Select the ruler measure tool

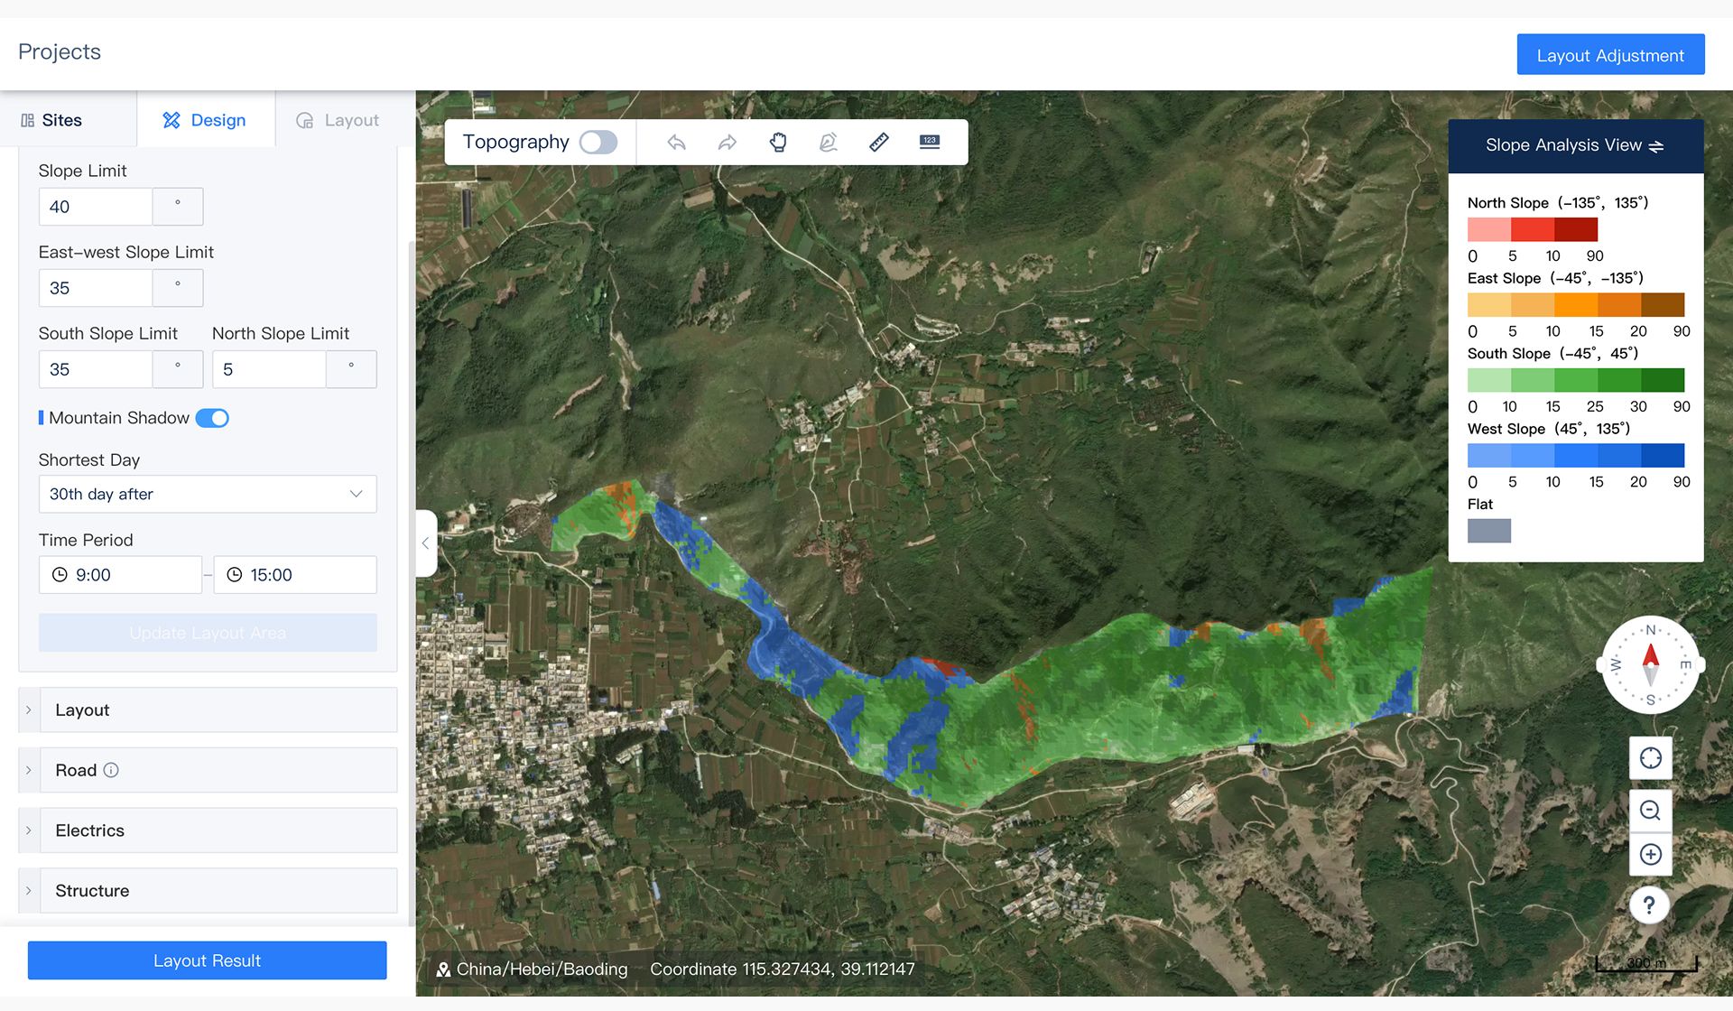point(878,142)
